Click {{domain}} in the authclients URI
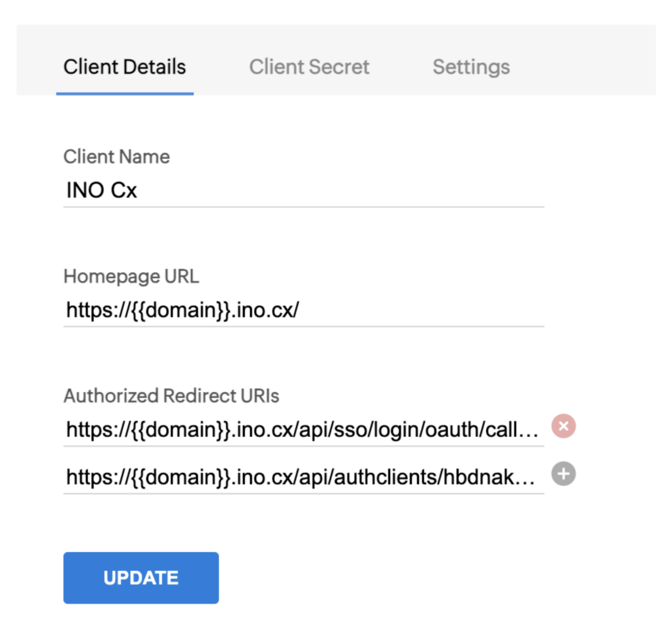Viewport: 669px width, 635px height. point(179,477)
